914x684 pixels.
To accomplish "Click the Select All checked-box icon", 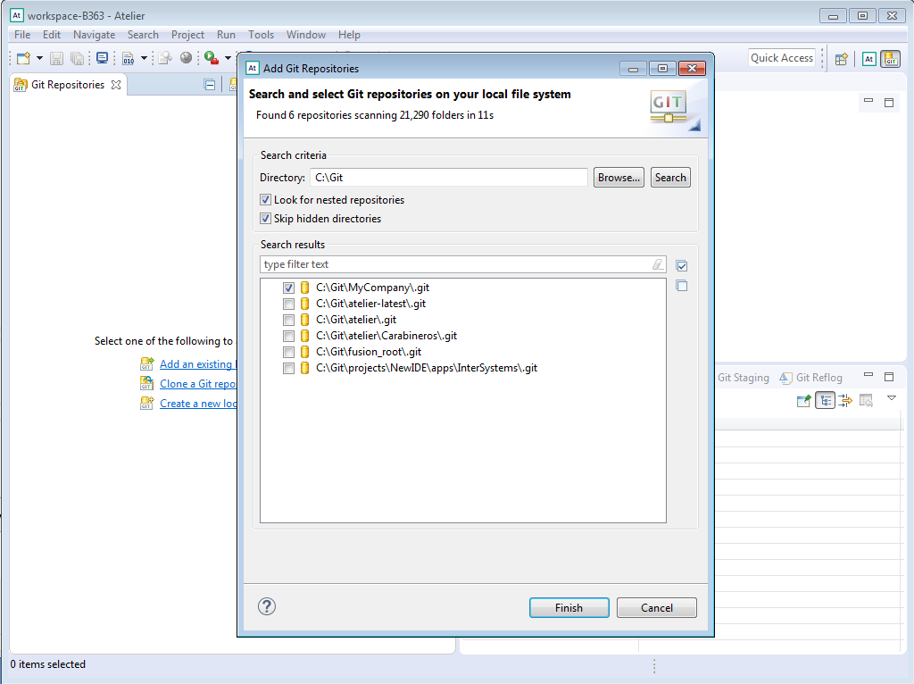I will pos(682,266).
